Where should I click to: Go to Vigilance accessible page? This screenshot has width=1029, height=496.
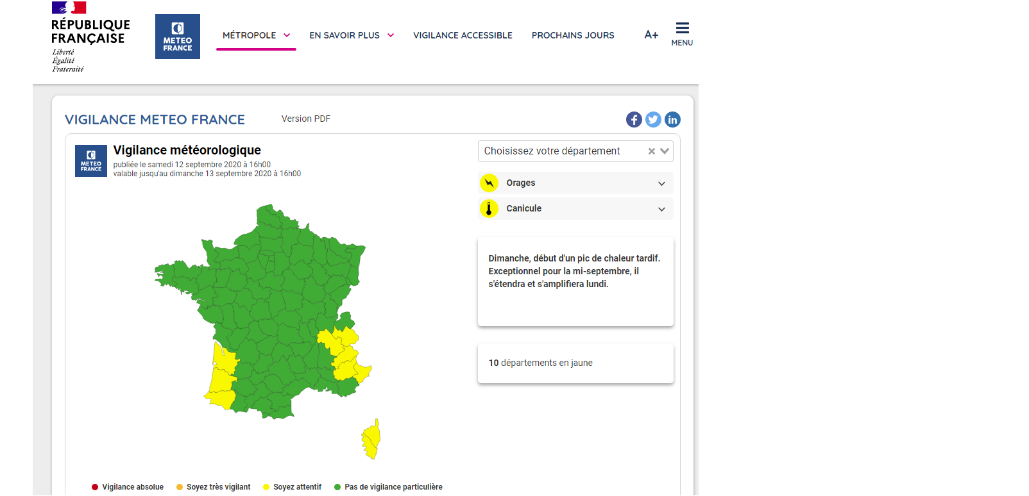click(x=463, y=35)
